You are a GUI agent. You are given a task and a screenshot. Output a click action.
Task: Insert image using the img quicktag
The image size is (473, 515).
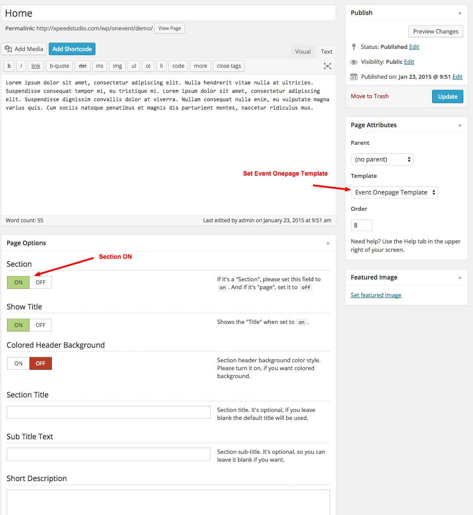117,66
